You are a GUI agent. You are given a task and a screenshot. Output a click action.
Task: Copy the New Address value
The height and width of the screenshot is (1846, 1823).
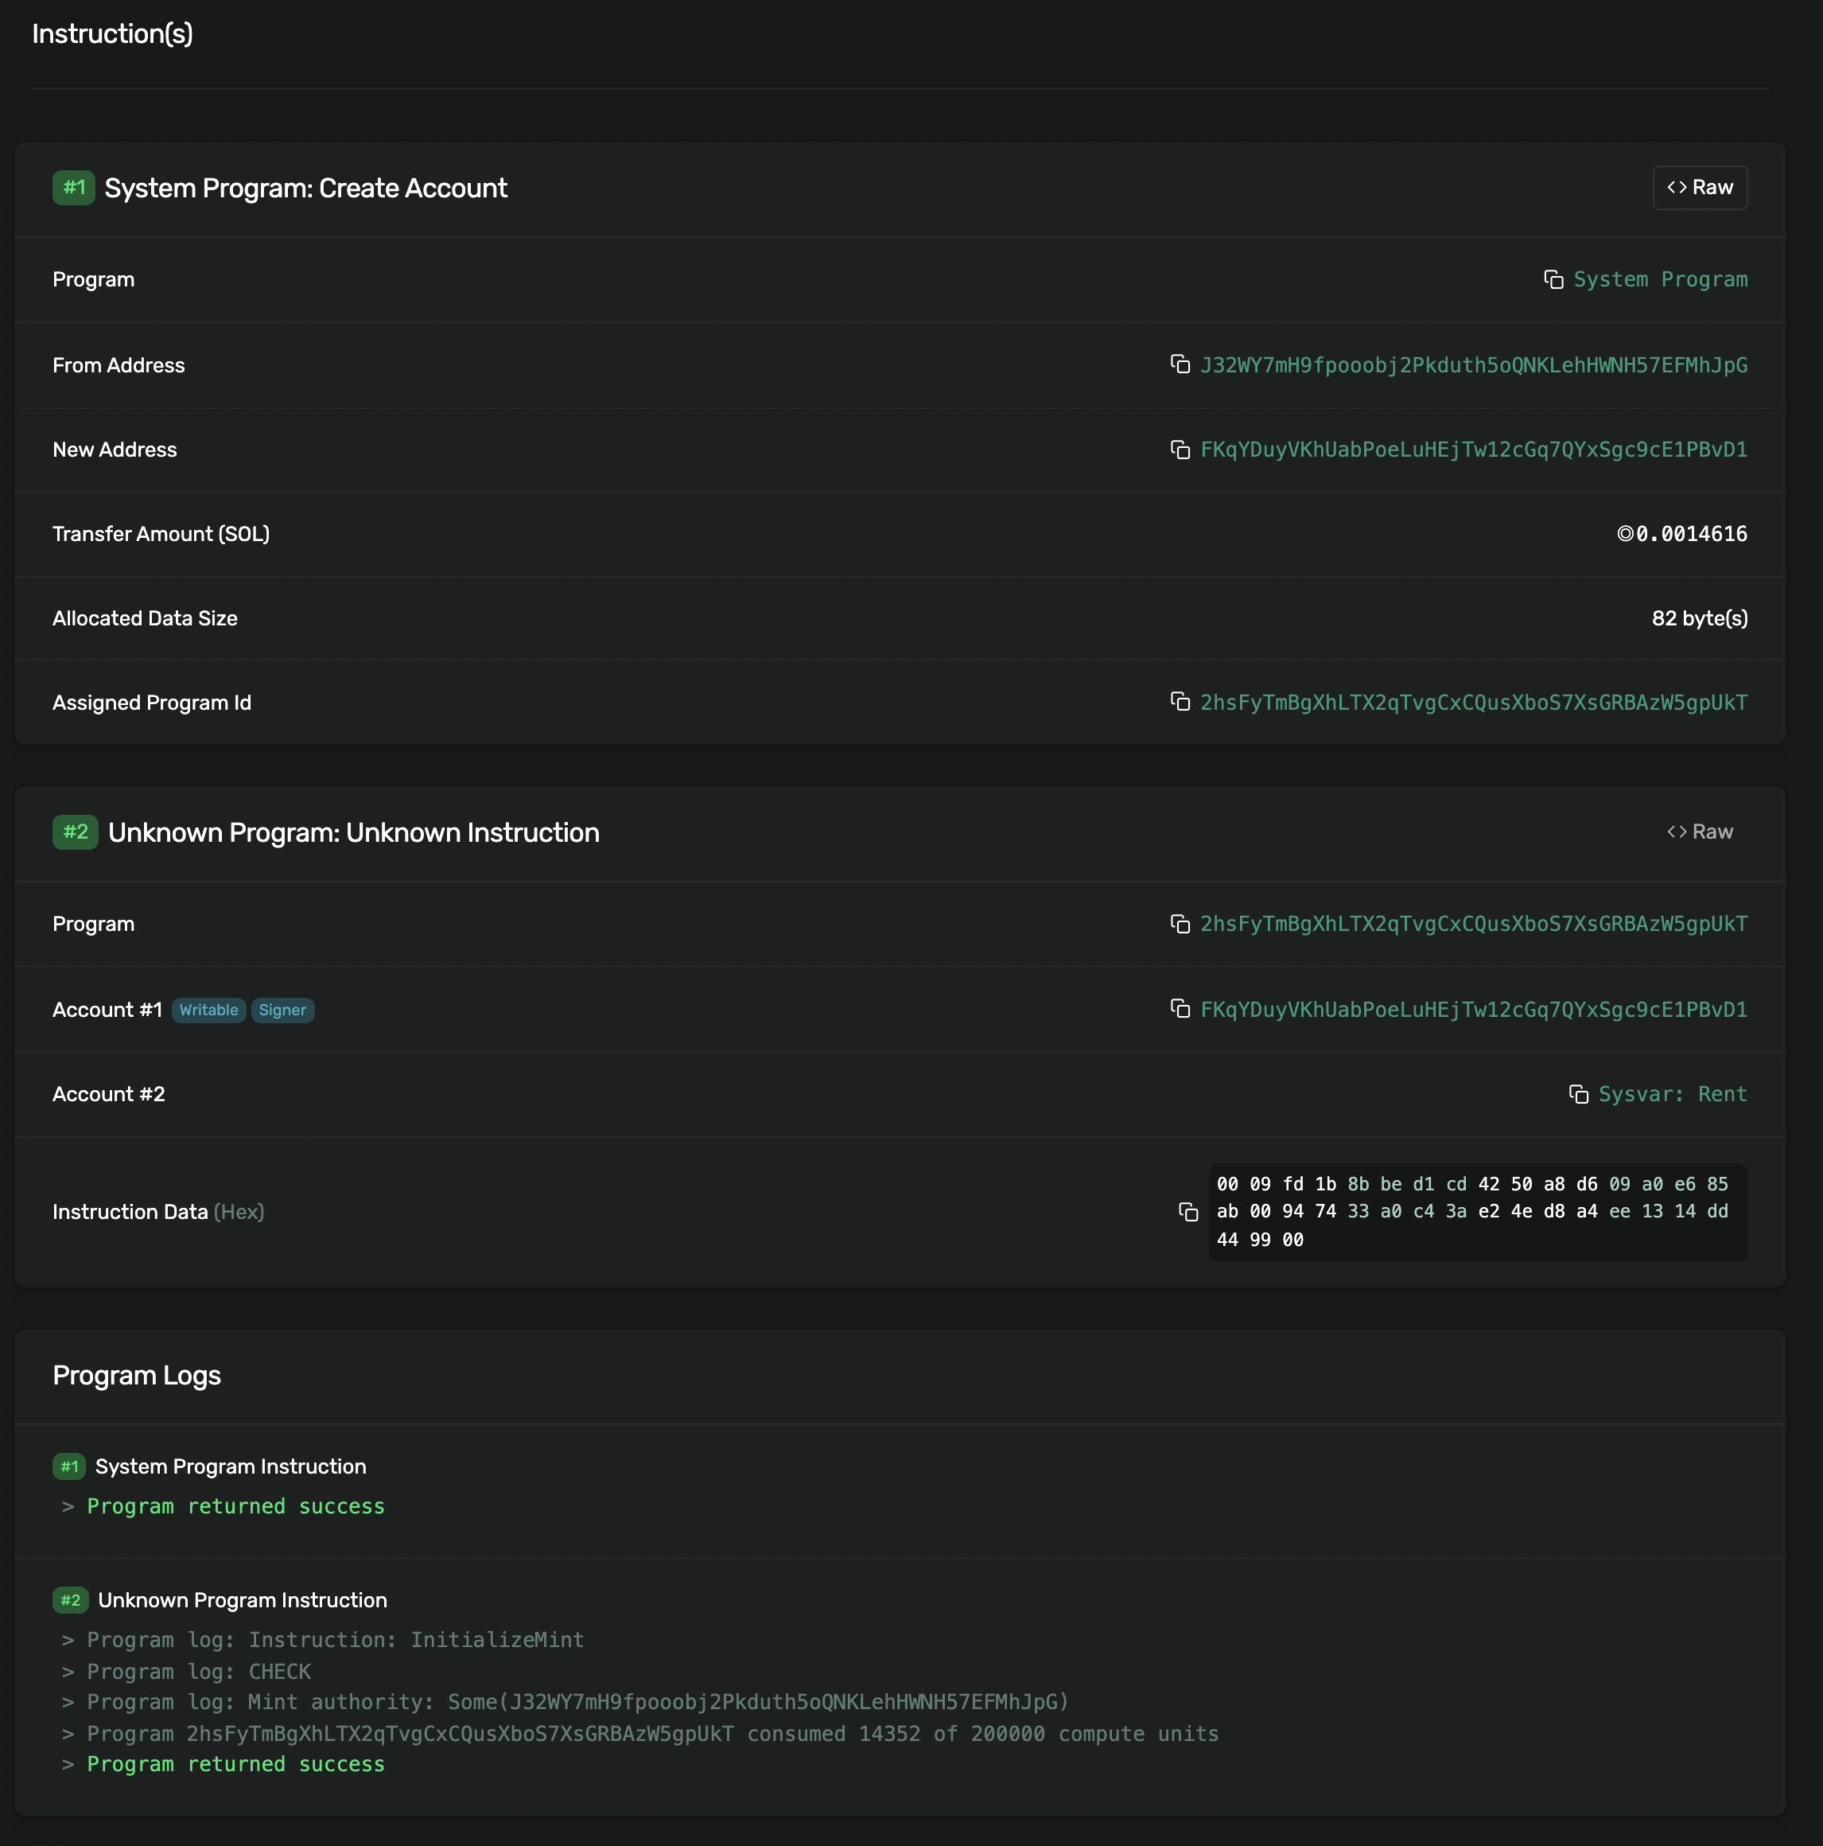click(1181, 449)
